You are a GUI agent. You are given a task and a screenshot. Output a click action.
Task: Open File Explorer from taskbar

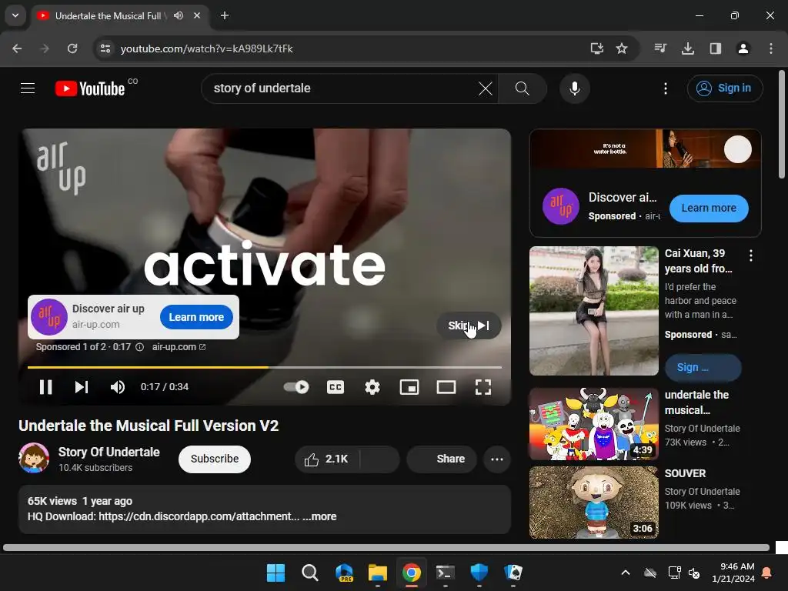click(x=377, y=573)
